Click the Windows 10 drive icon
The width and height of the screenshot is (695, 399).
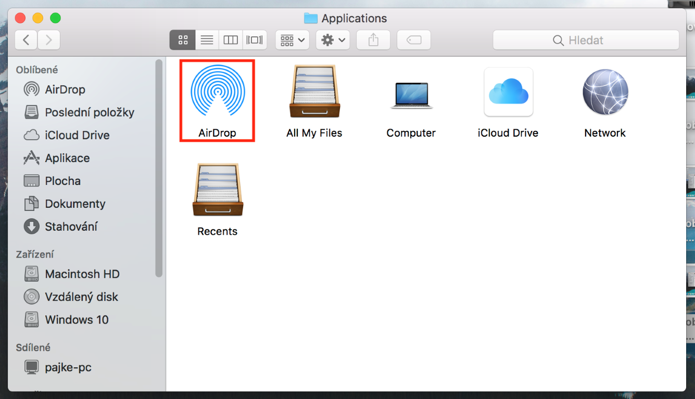click(32, 320)
